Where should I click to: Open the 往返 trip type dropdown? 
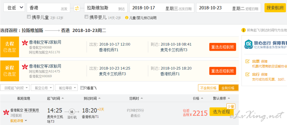14,8
